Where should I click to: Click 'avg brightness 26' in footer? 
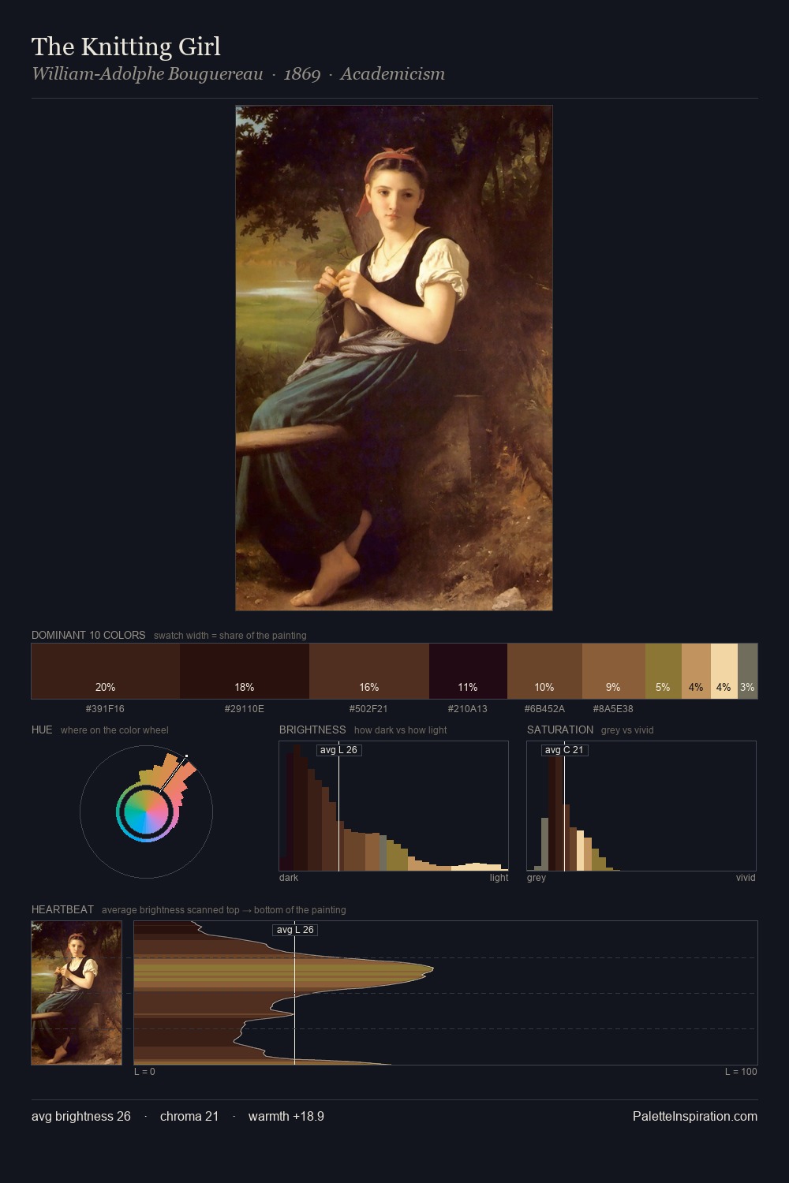[x=81, y=1116]
